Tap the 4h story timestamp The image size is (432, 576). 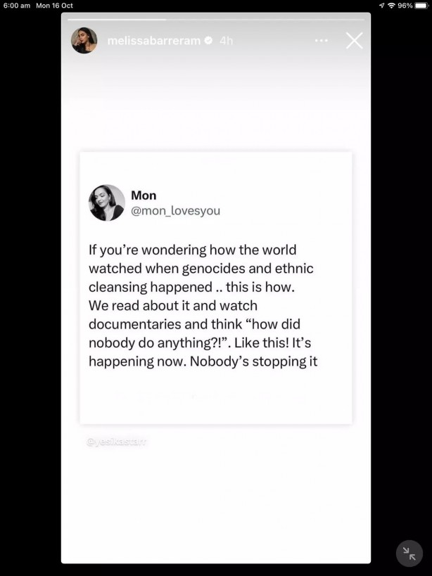coord(226,41)
